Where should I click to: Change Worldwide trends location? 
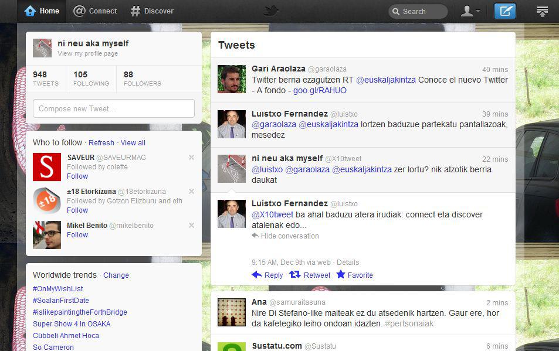click(116, 275)
